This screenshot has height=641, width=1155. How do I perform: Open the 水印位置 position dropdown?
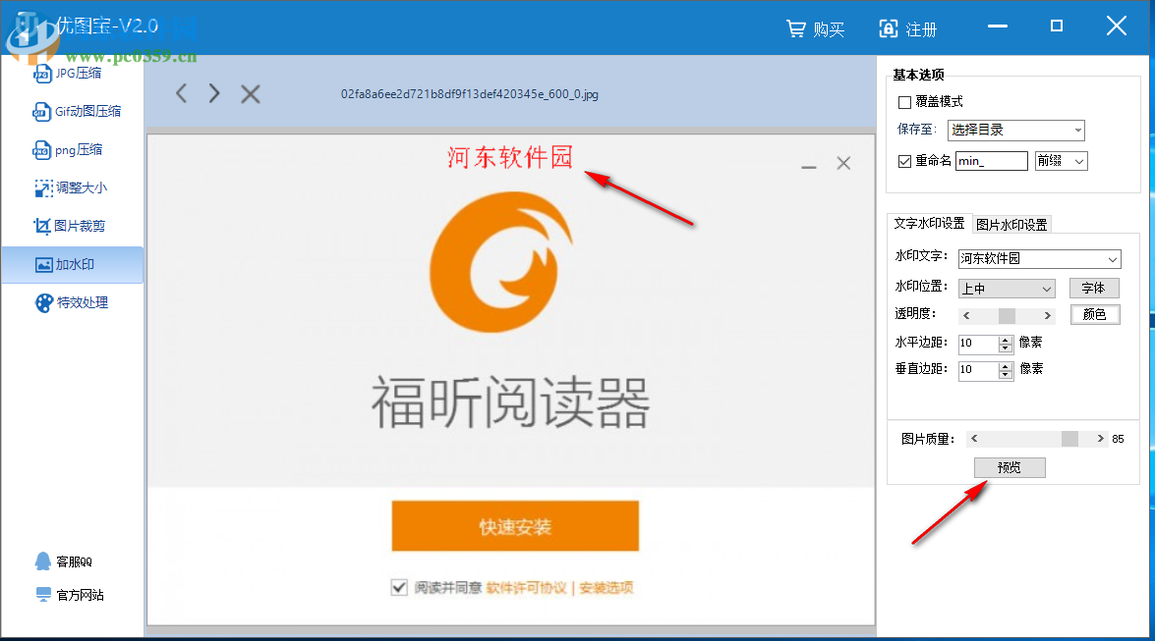click(1006, 288)
